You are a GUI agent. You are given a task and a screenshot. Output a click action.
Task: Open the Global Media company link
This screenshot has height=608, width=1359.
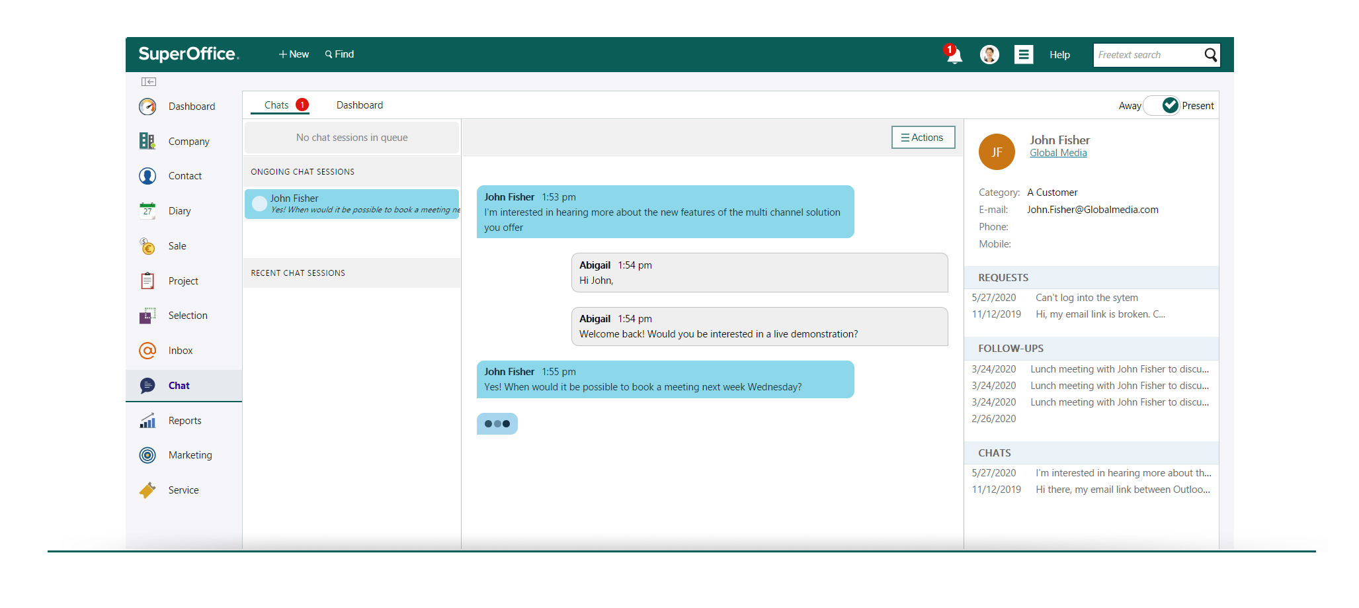(1058, 153)
